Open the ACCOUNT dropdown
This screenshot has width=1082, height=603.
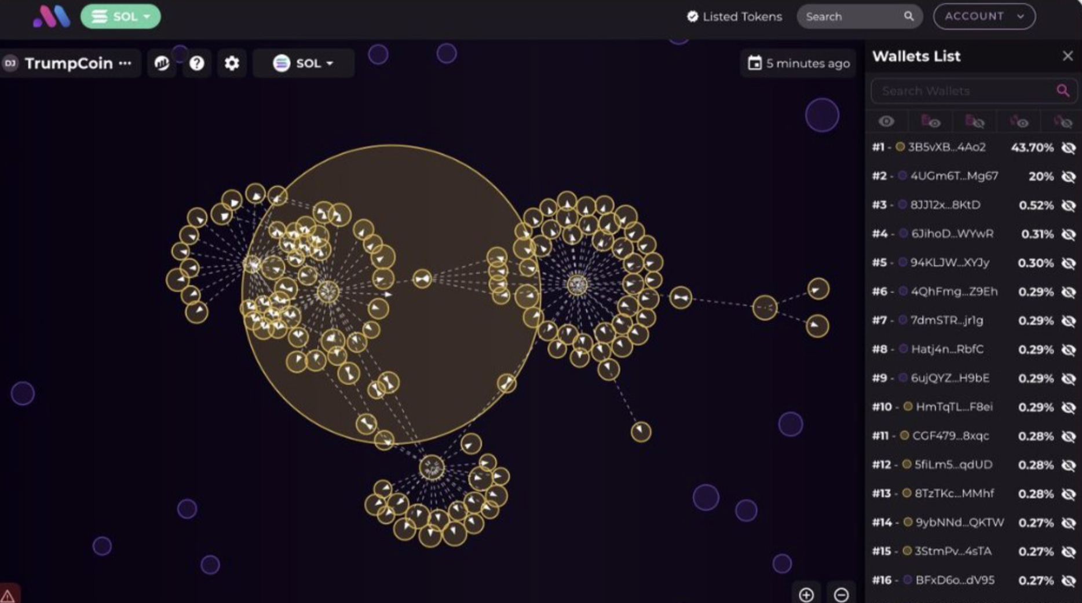tap(984, 16)
